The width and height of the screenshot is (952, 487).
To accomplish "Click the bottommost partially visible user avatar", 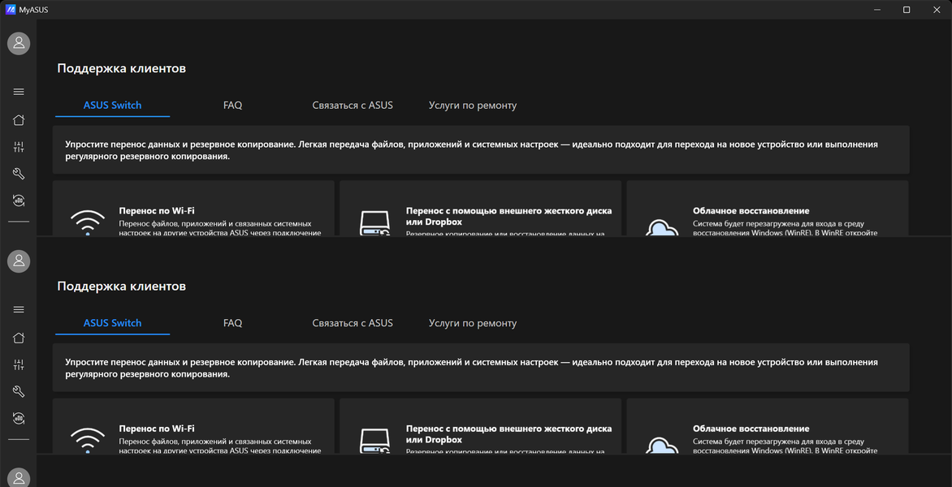I will (x=19, y=477).
